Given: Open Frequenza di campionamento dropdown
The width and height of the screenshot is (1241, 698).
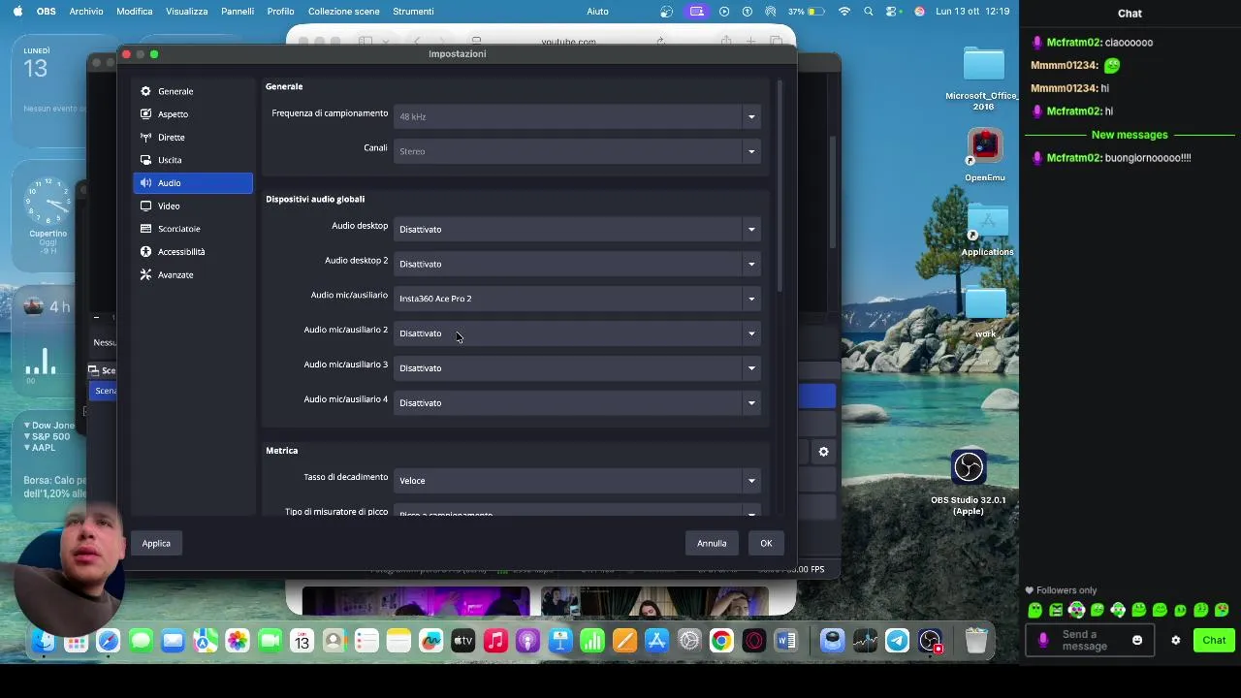Looking at the screenshot, I should tap(577, 116).
